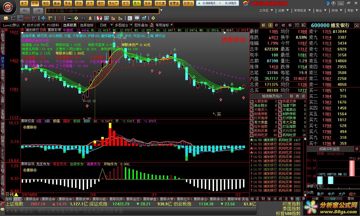360x216 pixels.
Task: Click the highlighted info note icon
Action: point(137,18)
